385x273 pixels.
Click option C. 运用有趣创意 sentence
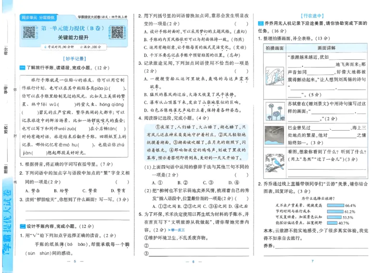pos(195,47)
